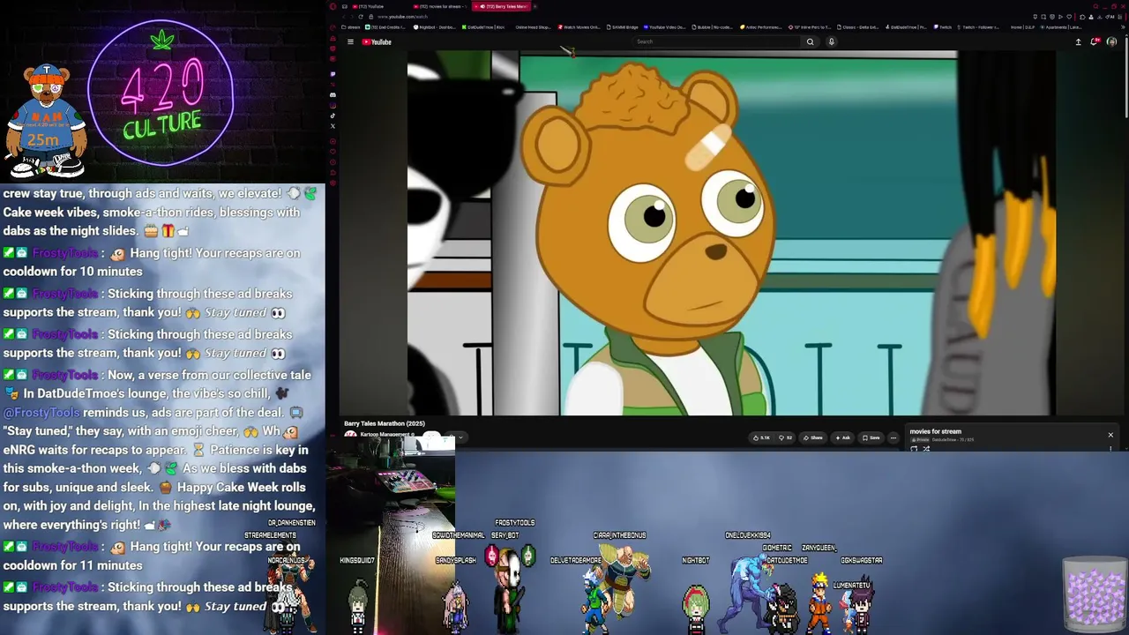Open the Online Head Shop bookmark
The width and height of the screenshot is (1129, 635).
[532, 27]
